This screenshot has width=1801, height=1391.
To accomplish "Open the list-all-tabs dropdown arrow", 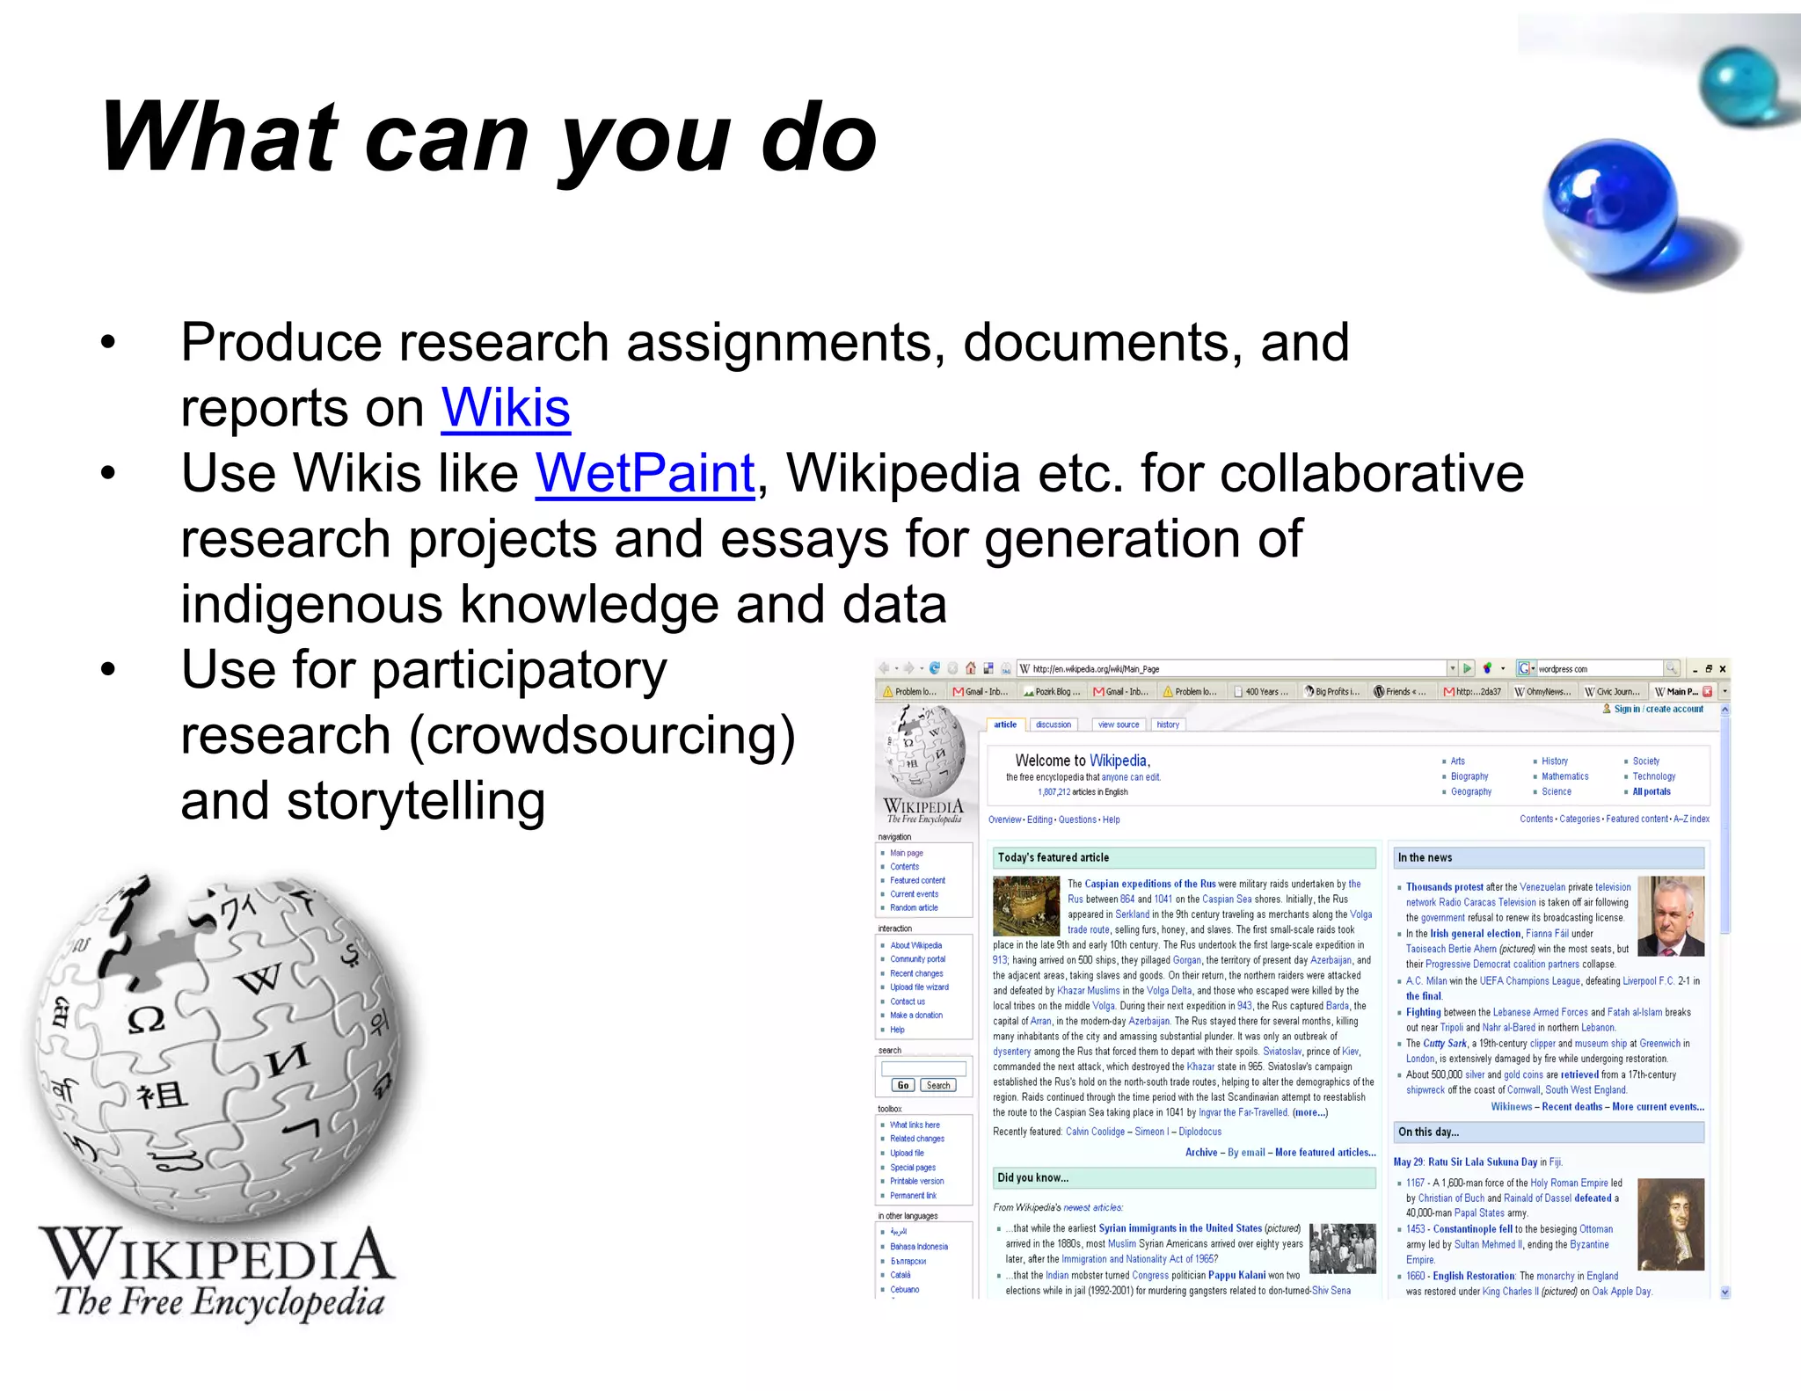I will [x=1724, y=692].
